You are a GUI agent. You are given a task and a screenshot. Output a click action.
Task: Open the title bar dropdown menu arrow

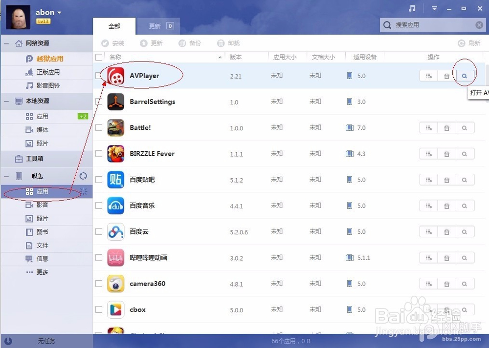[434, 8]
